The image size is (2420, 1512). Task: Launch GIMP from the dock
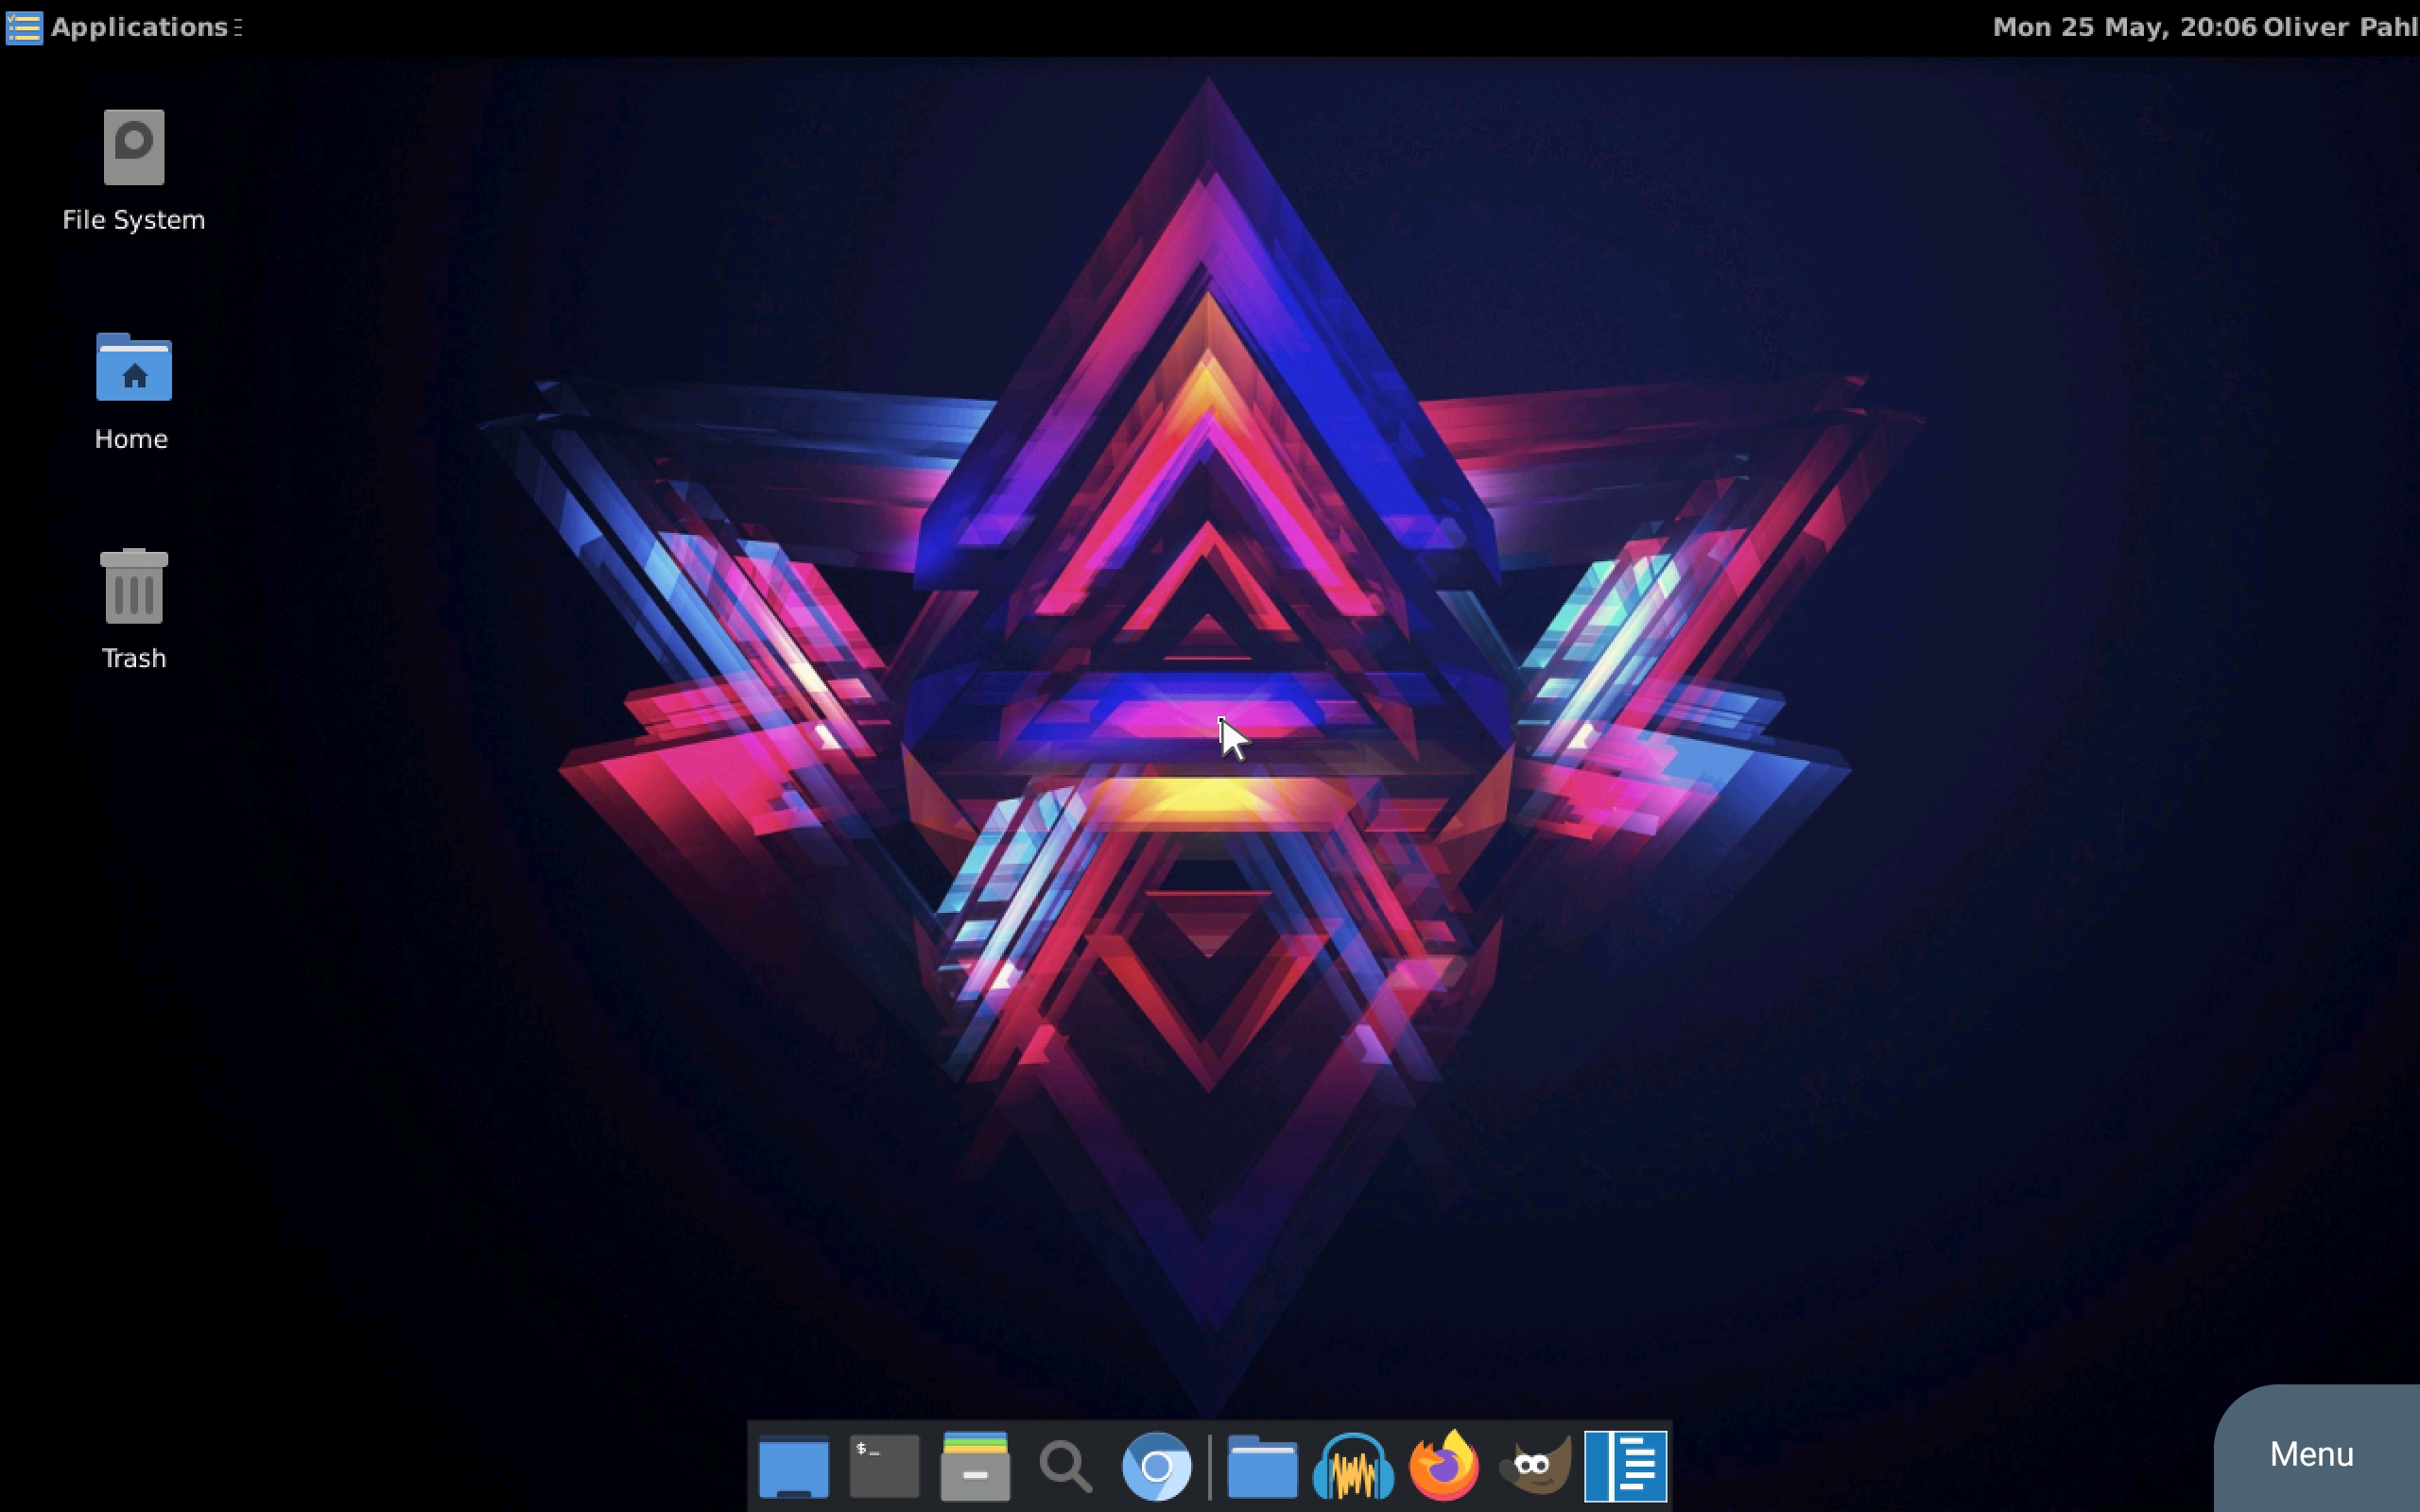coord(1535,1466)
